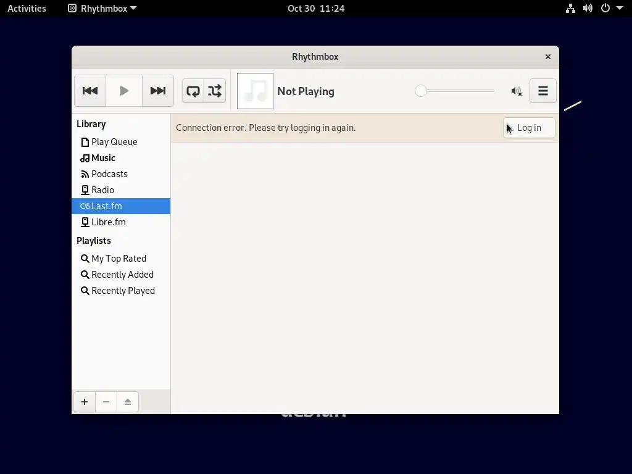Click the Podcasts feed icon
The width and height of the screenshot is (632, 474).
pos(85,174)
